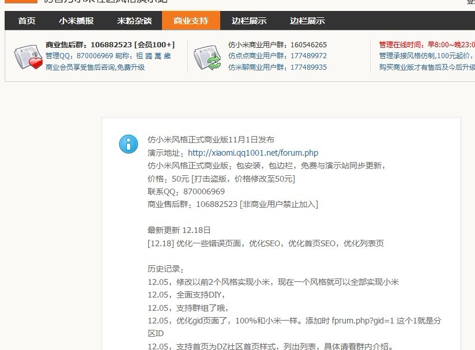
Task: Click 管理承接风格仿制,100元起价 text
Action: click(x=425, y=56)
